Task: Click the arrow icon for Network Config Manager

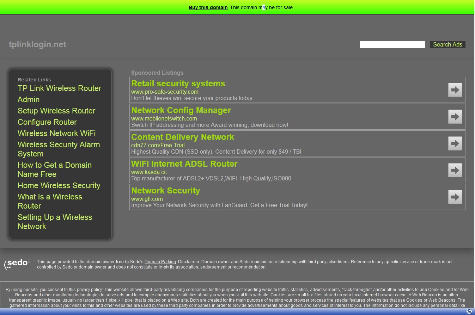Action: [x=455, y=117]
